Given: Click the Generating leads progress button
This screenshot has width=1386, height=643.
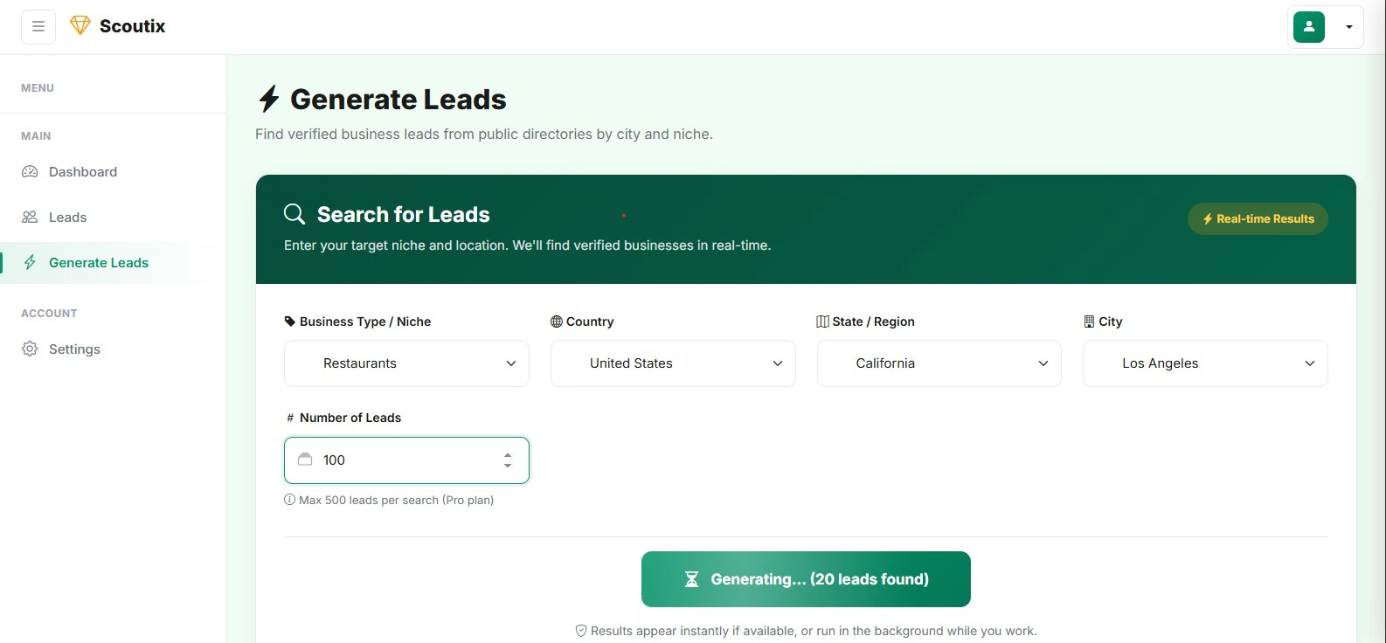Looking at the screenshot, I should (805, 578).
